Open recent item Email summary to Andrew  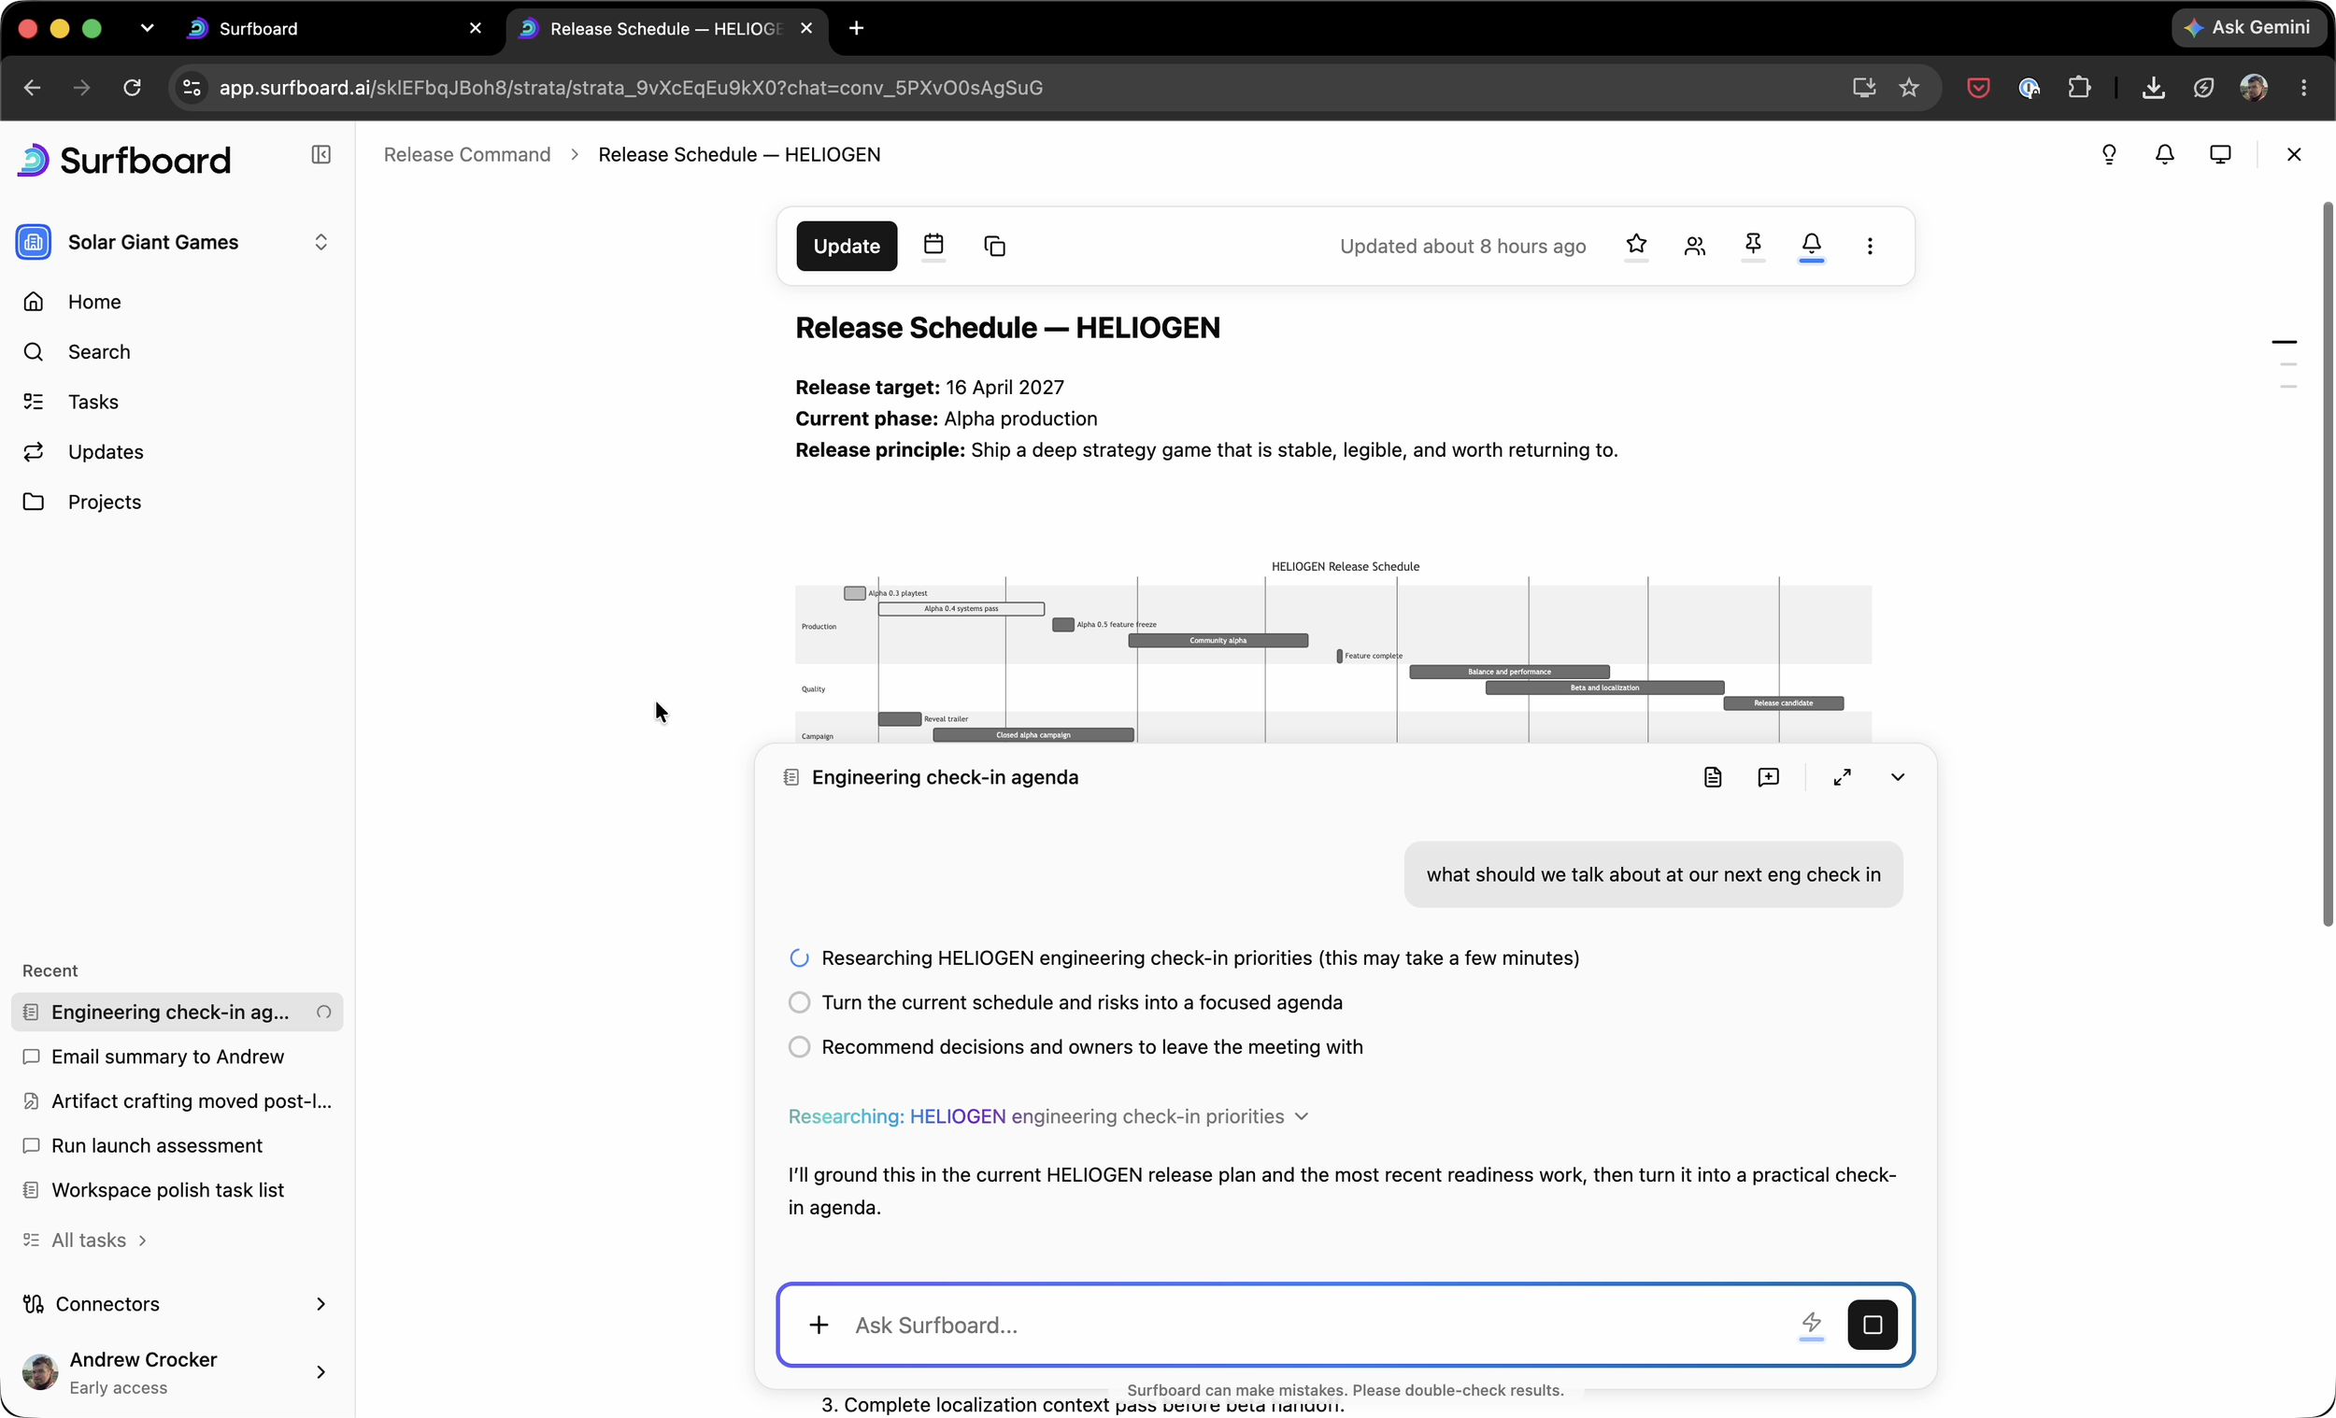177,1056
